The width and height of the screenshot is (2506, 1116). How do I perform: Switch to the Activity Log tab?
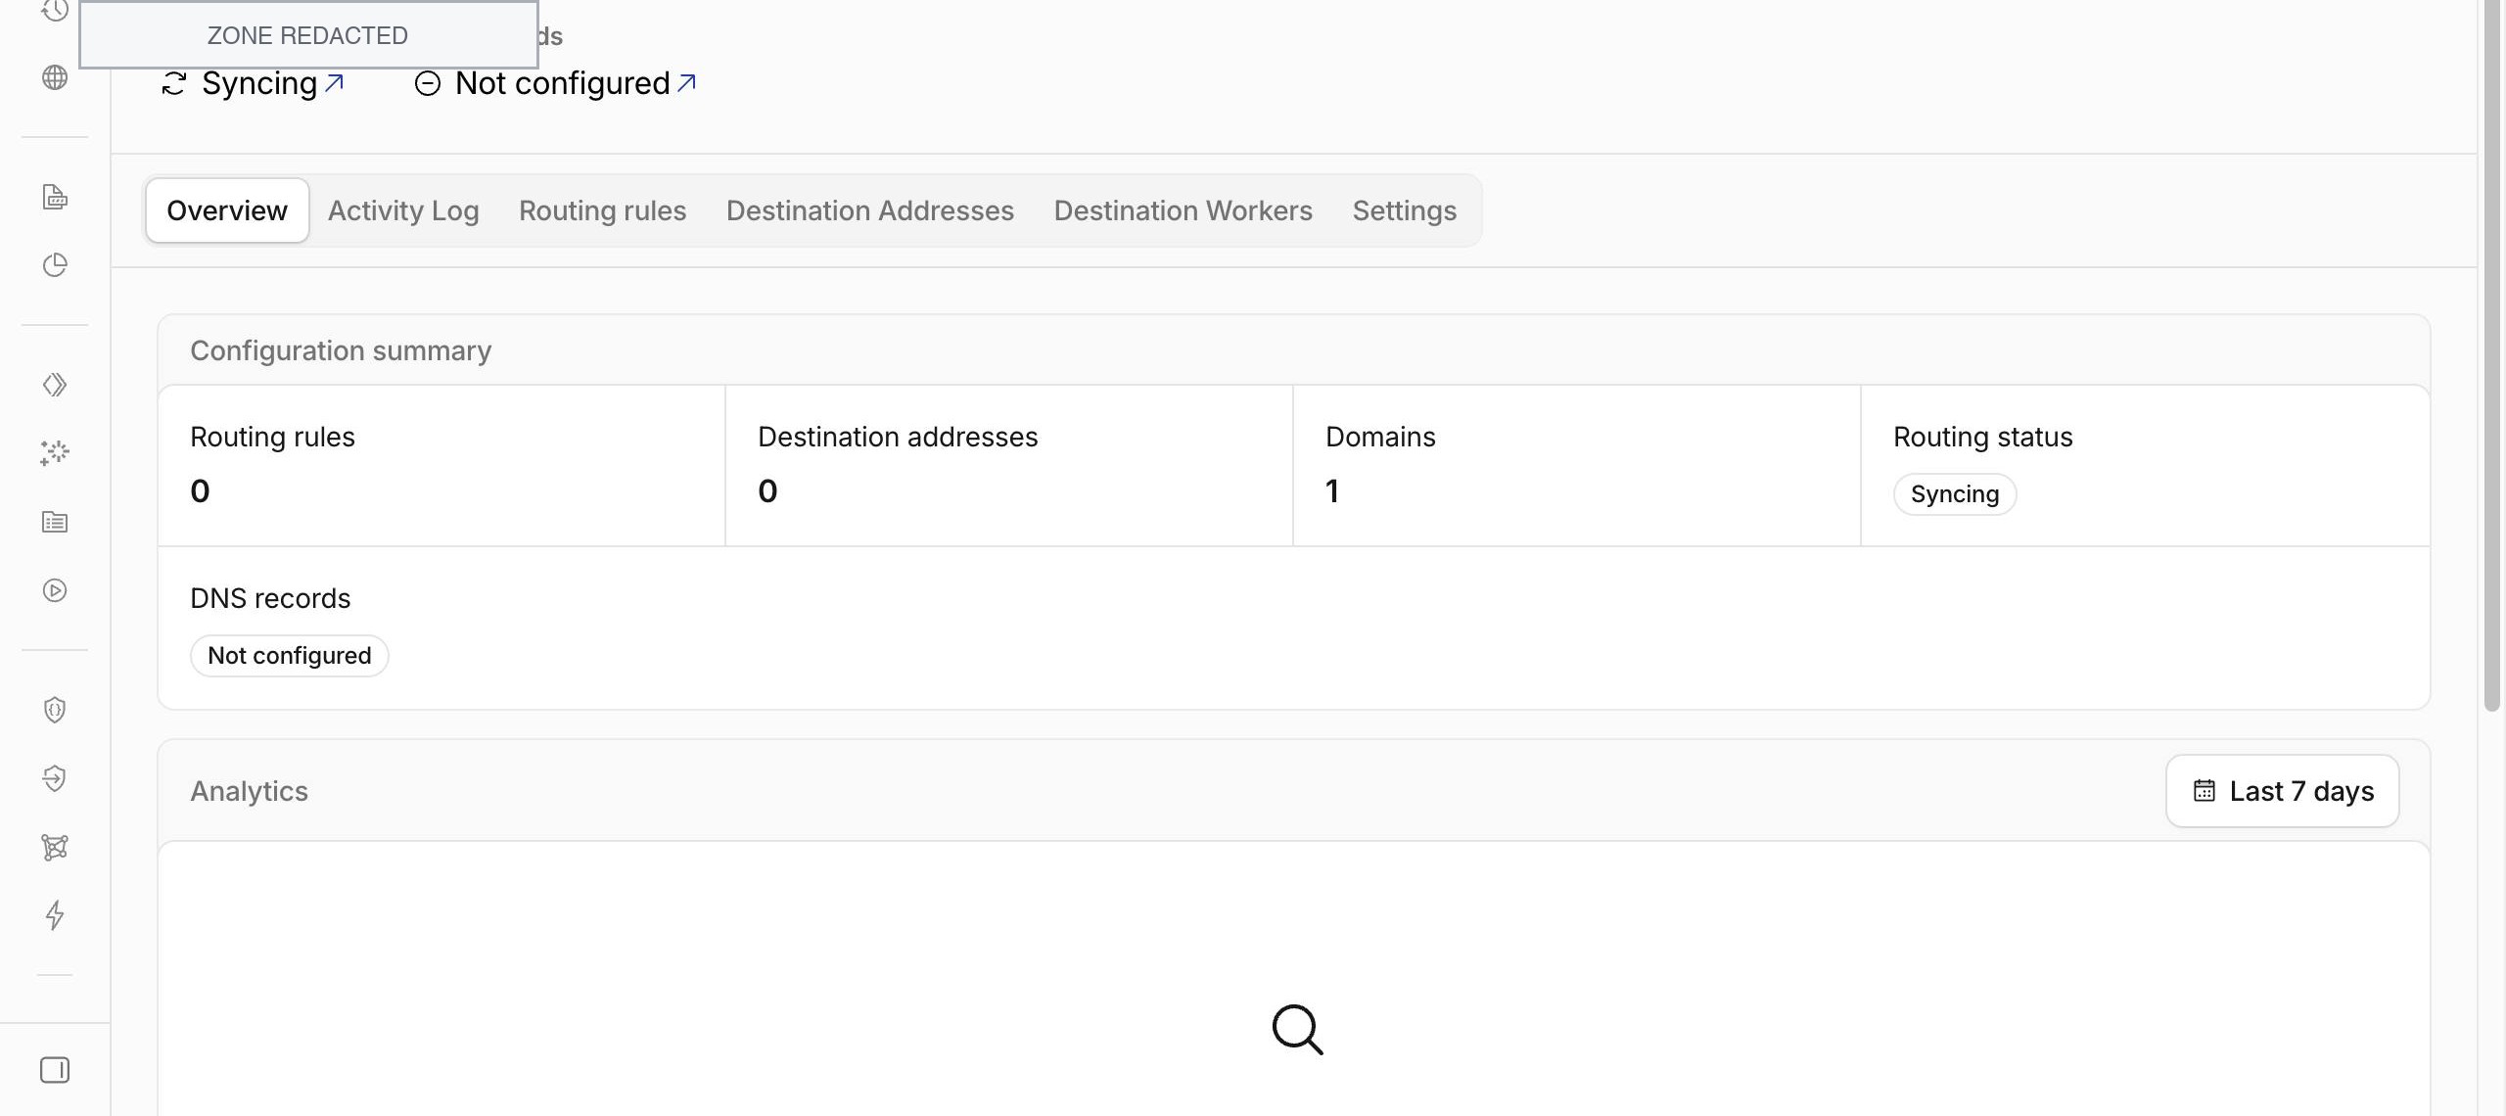(x=403, y=210)
